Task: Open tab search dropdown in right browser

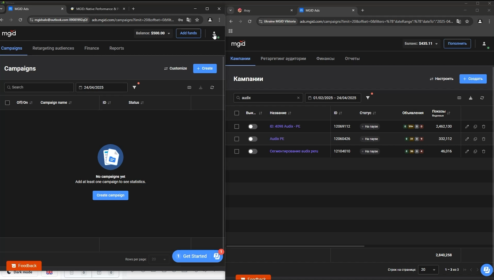Action: point(230,10)
